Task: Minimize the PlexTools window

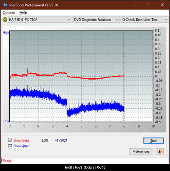Action: [x=135, y=5]
